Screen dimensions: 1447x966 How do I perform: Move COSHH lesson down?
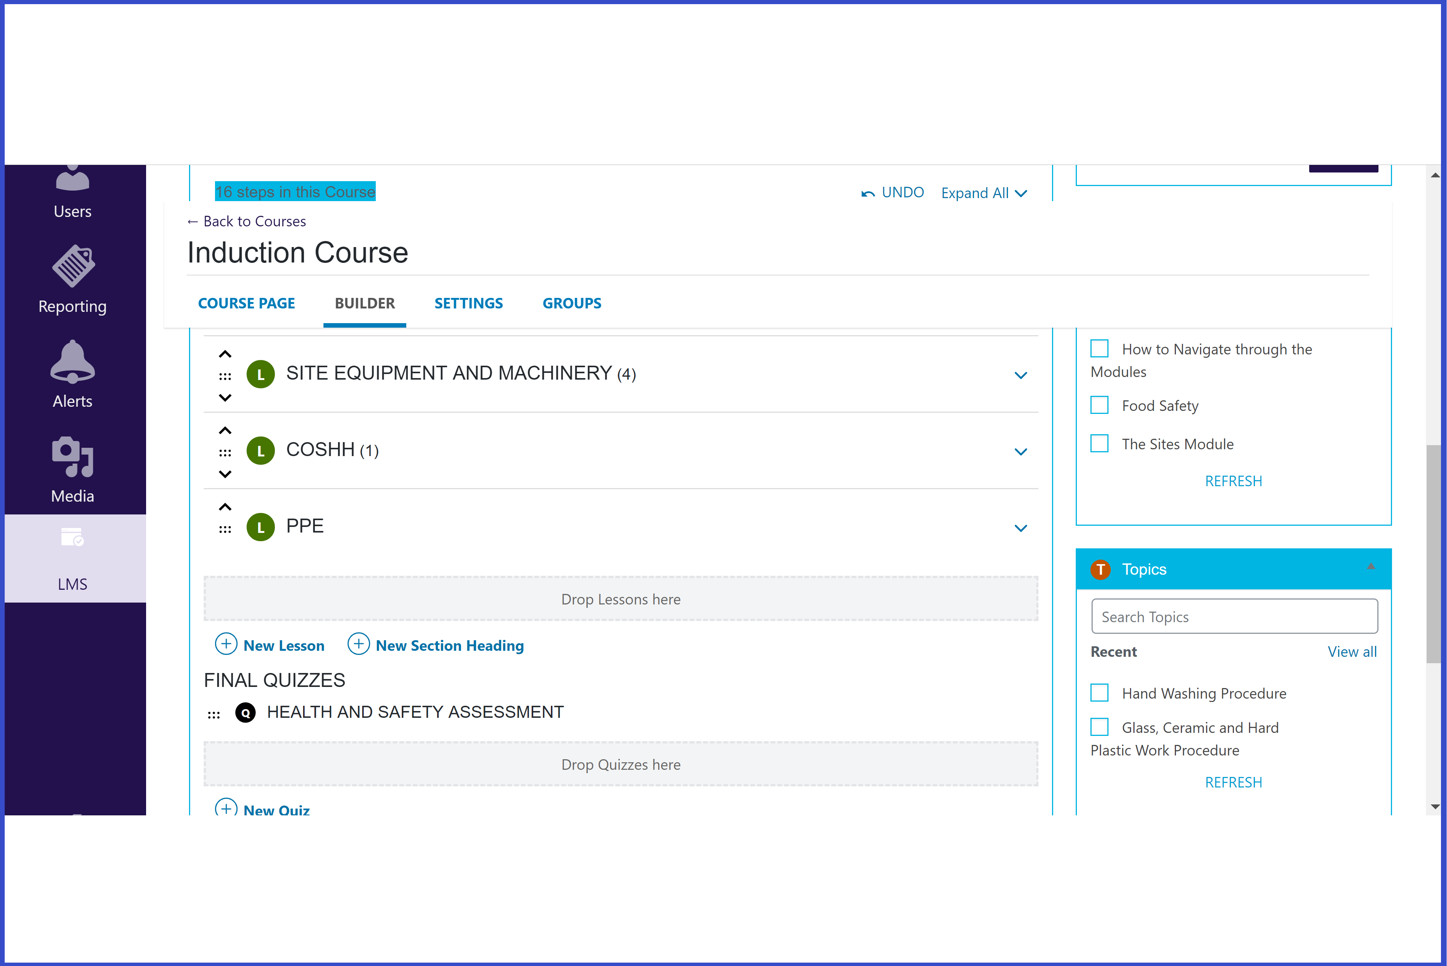tap(225, 475)
